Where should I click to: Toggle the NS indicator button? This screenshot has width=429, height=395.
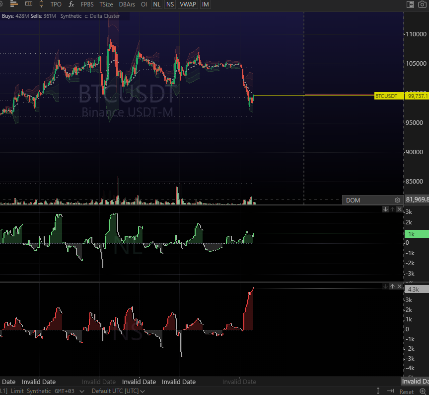[x=170, y=4]
